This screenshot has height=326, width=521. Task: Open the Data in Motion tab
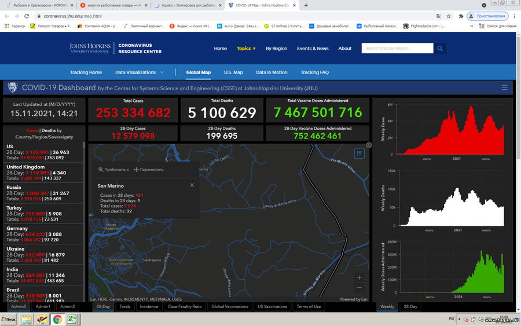click(271, 72)
